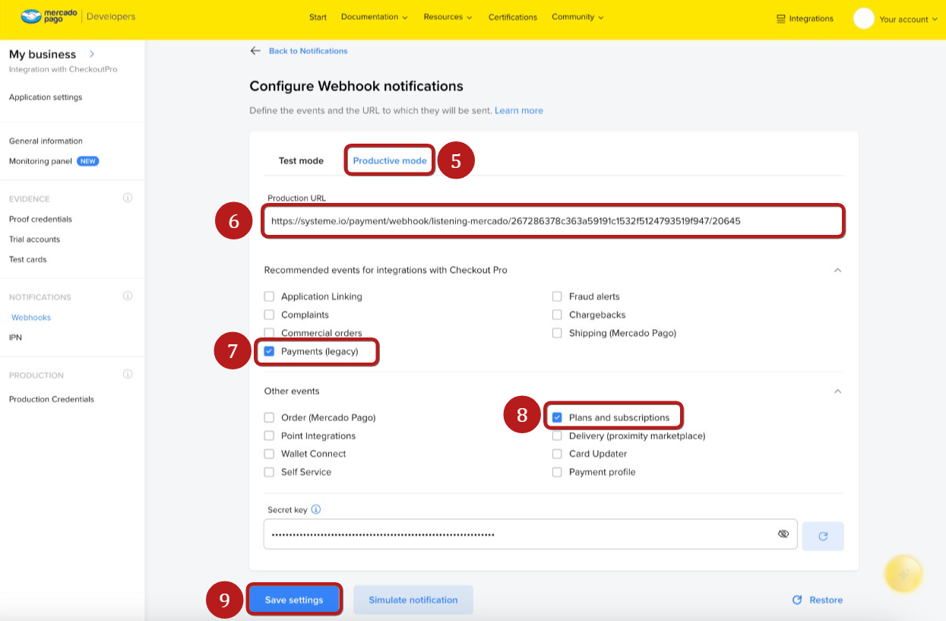Image resolution: width=946 pixels, height=621 pixels.
Task: Click into the Secret key field
Action: (530, 534)
